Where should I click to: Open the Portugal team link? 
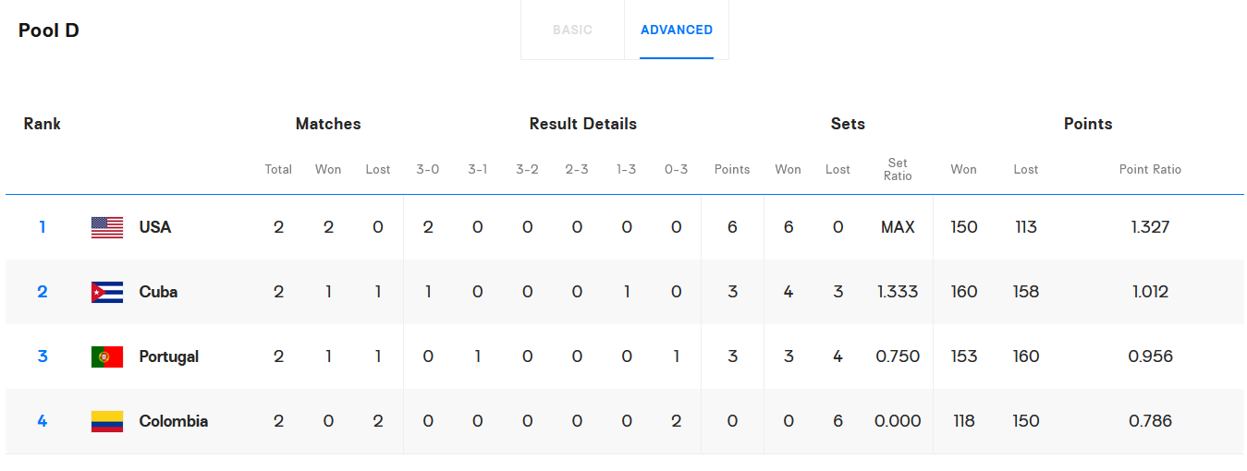pos(168,356)
